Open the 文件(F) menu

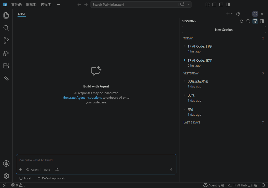coord(16,5)
